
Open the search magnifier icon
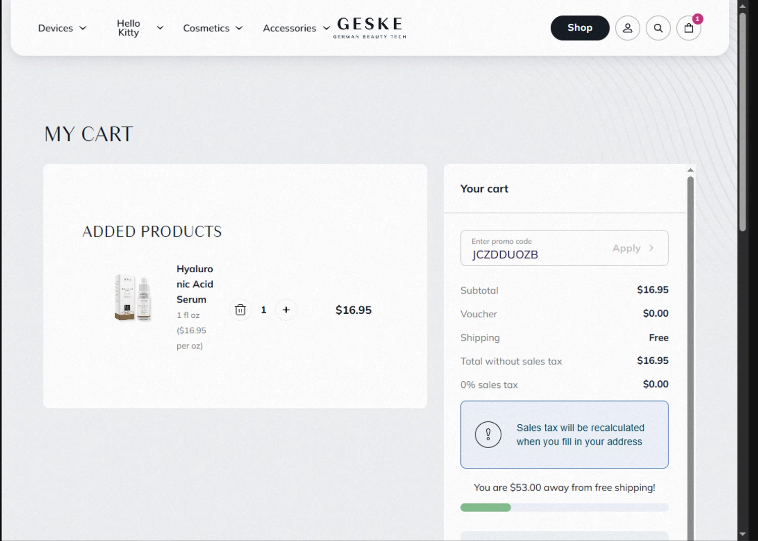[x=658, y=28]
